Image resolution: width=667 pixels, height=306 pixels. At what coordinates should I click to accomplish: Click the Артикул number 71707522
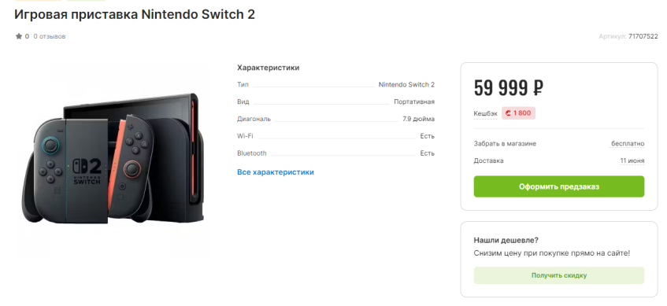[643, 36]
